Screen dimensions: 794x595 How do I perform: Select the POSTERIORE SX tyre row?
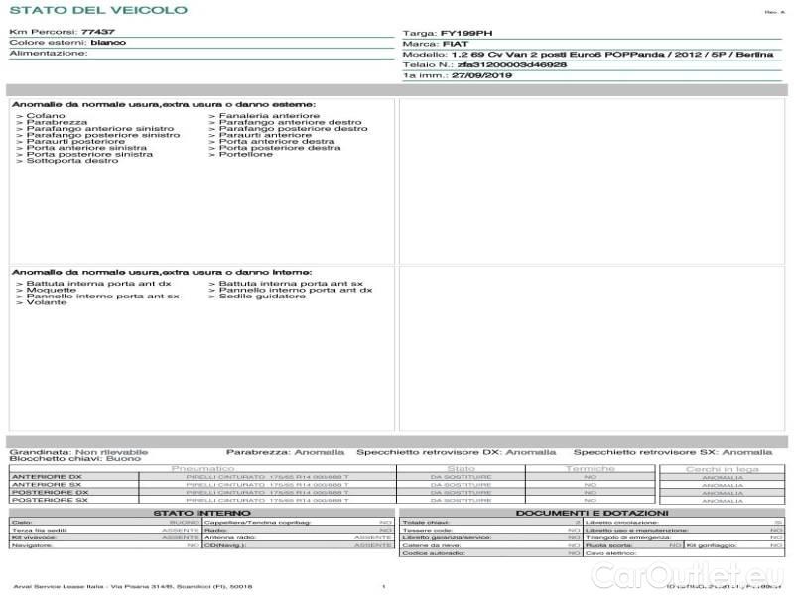coord(49,500)
